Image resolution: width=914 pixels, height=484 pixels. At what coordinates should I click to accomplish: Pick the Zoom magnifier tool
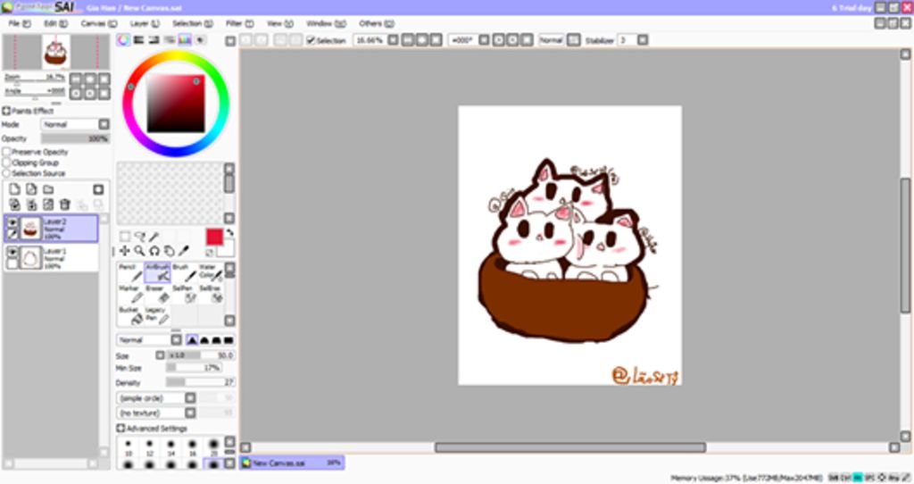pos(139,251)
